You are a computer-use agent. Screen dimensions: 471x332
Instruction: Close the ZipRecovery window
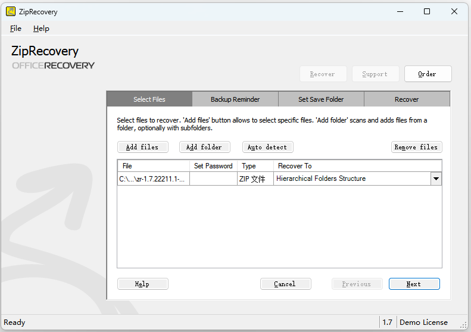point(454,12)
